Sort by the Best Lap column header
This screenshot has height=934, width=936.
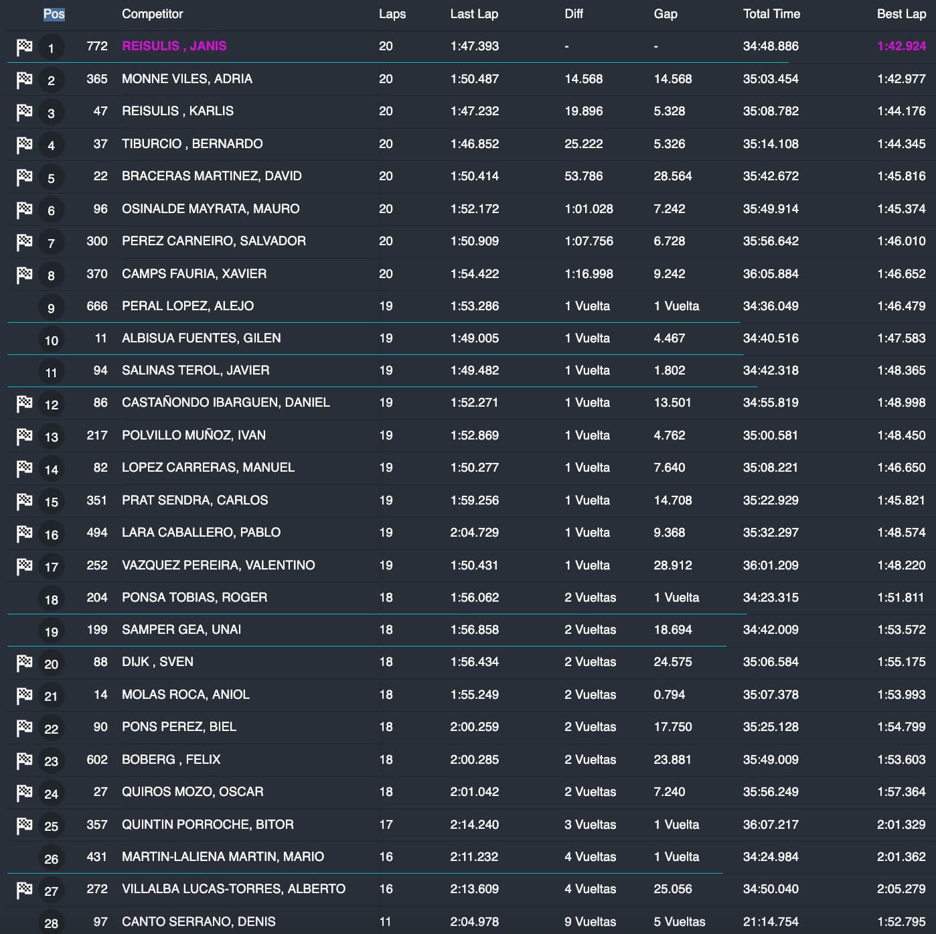(x=901, y=14)
